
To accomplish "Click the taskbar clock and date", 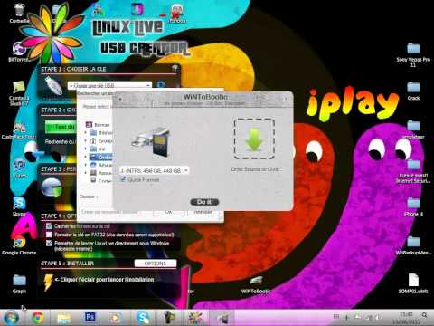I will point(406,318).
